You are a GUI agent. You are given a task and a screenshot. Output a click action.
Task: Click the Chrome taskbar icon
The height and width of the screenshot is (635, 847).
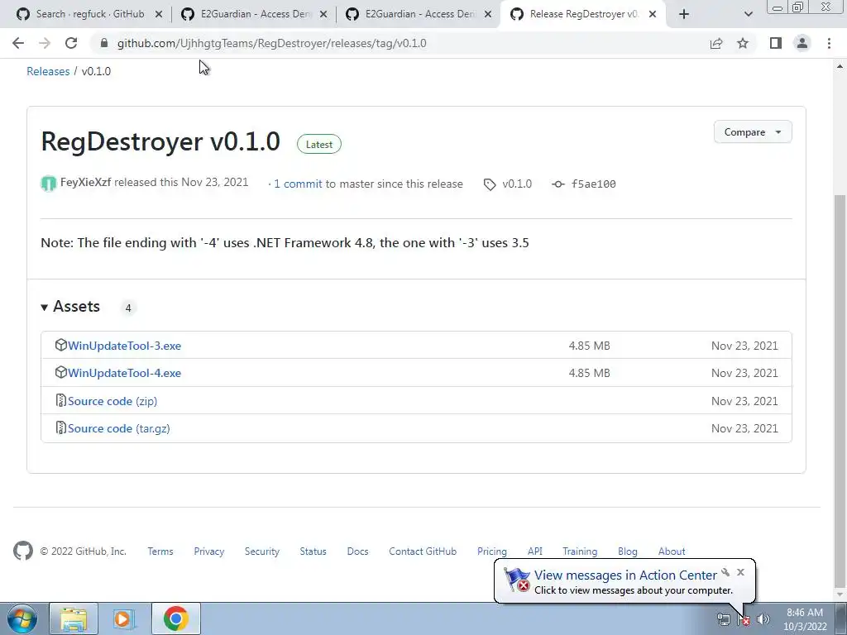point(176,618)
